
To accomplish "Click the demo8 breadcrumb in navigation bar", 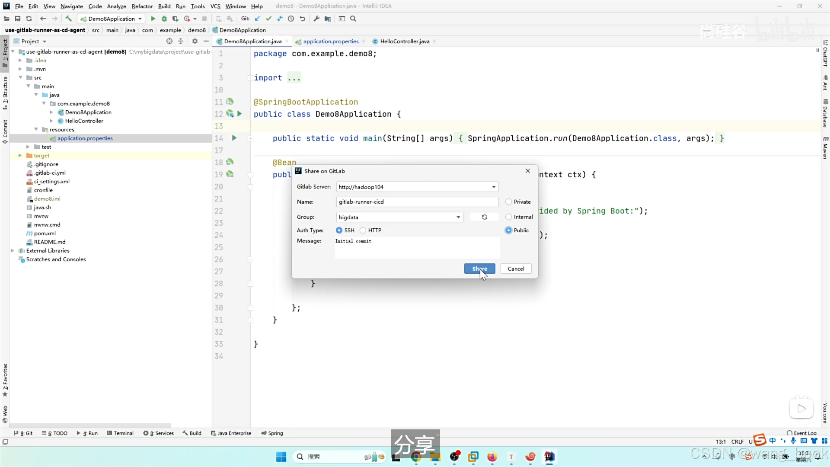I will click(197, 30).
